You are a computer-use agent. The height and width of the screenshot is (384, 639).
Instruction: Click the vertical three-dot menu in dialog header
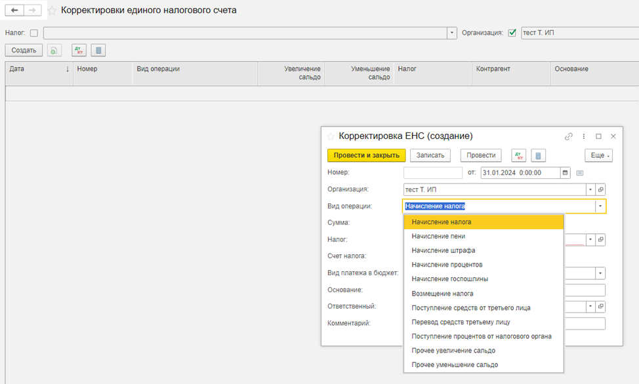point(584,136)
